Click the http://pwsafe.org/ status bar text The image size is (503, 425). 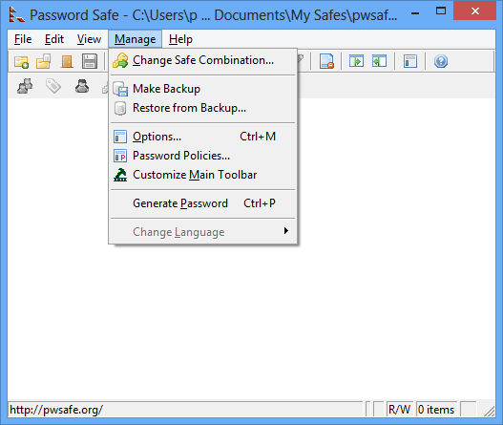[x=56, y=410]
